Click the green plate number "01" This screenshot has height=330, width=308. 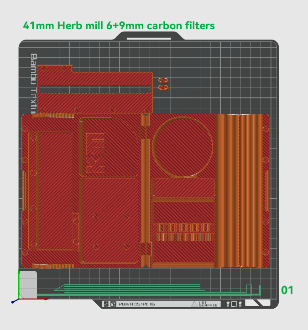(287, 290)
